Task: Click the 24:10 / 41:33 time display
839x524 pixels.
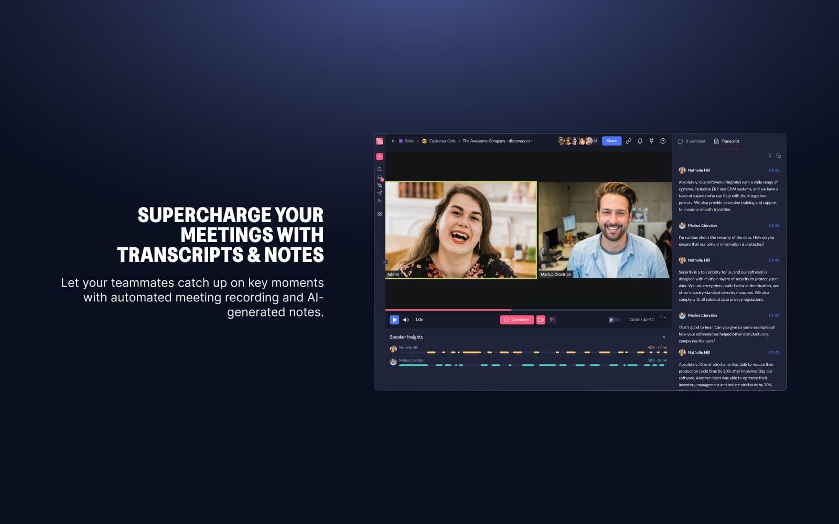Action: click(641, 320)
